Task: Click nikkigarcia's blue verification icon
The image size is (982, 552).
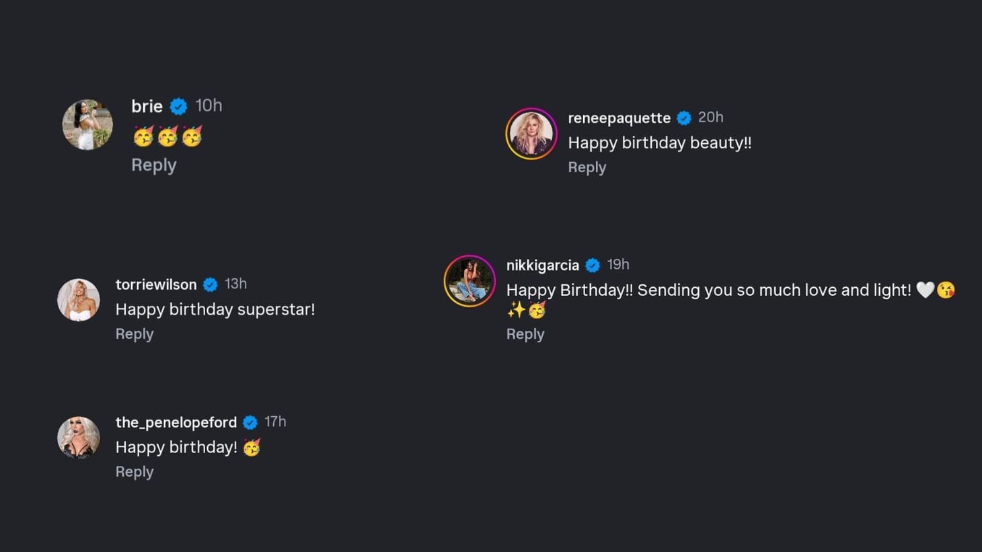Action: [592, 265]
